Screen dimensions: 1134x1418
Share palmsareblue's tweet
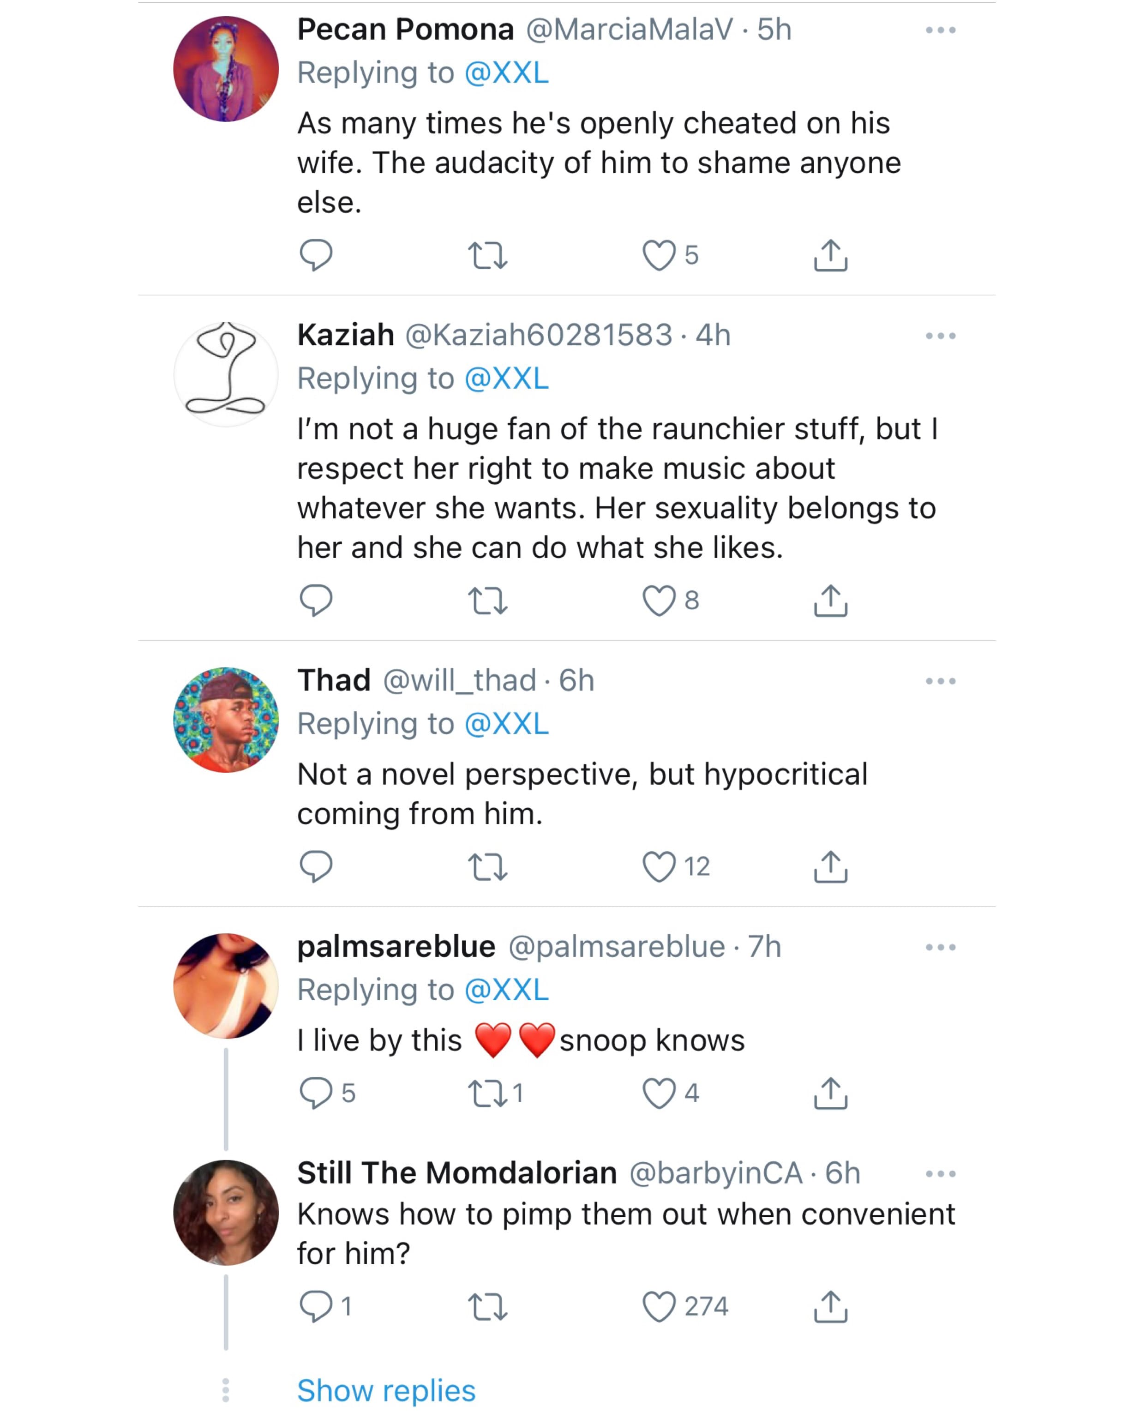tap(830, 1093)
